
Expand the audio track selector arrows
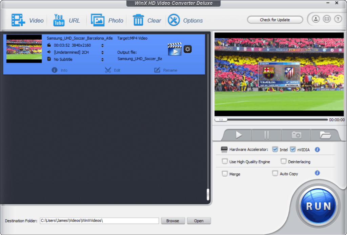103,52
